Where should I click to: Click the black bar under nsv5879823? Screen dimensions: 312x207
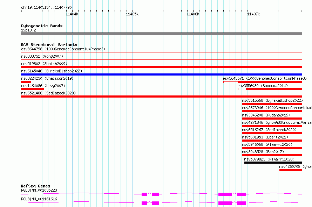pyautogui.click(x=273, y=163)
